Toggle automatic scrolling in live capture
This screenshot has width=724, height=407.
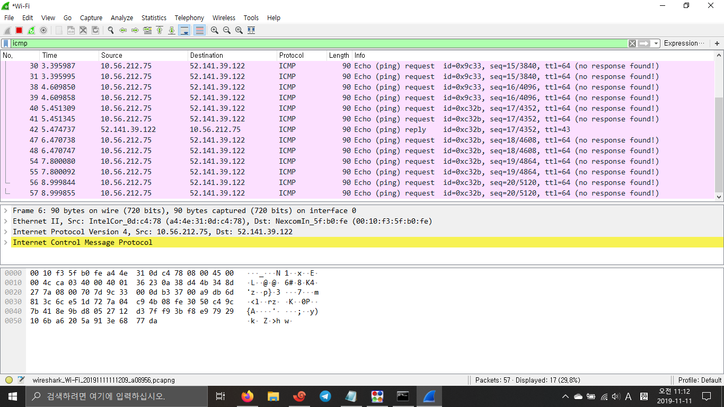184,30
